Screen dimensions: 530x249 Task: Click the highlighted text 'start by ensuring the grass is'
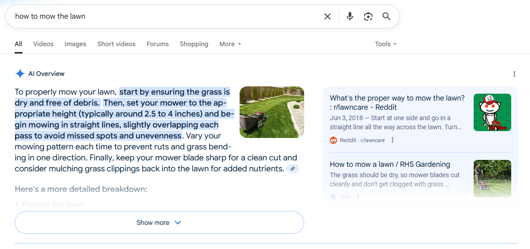click(175, 92)
